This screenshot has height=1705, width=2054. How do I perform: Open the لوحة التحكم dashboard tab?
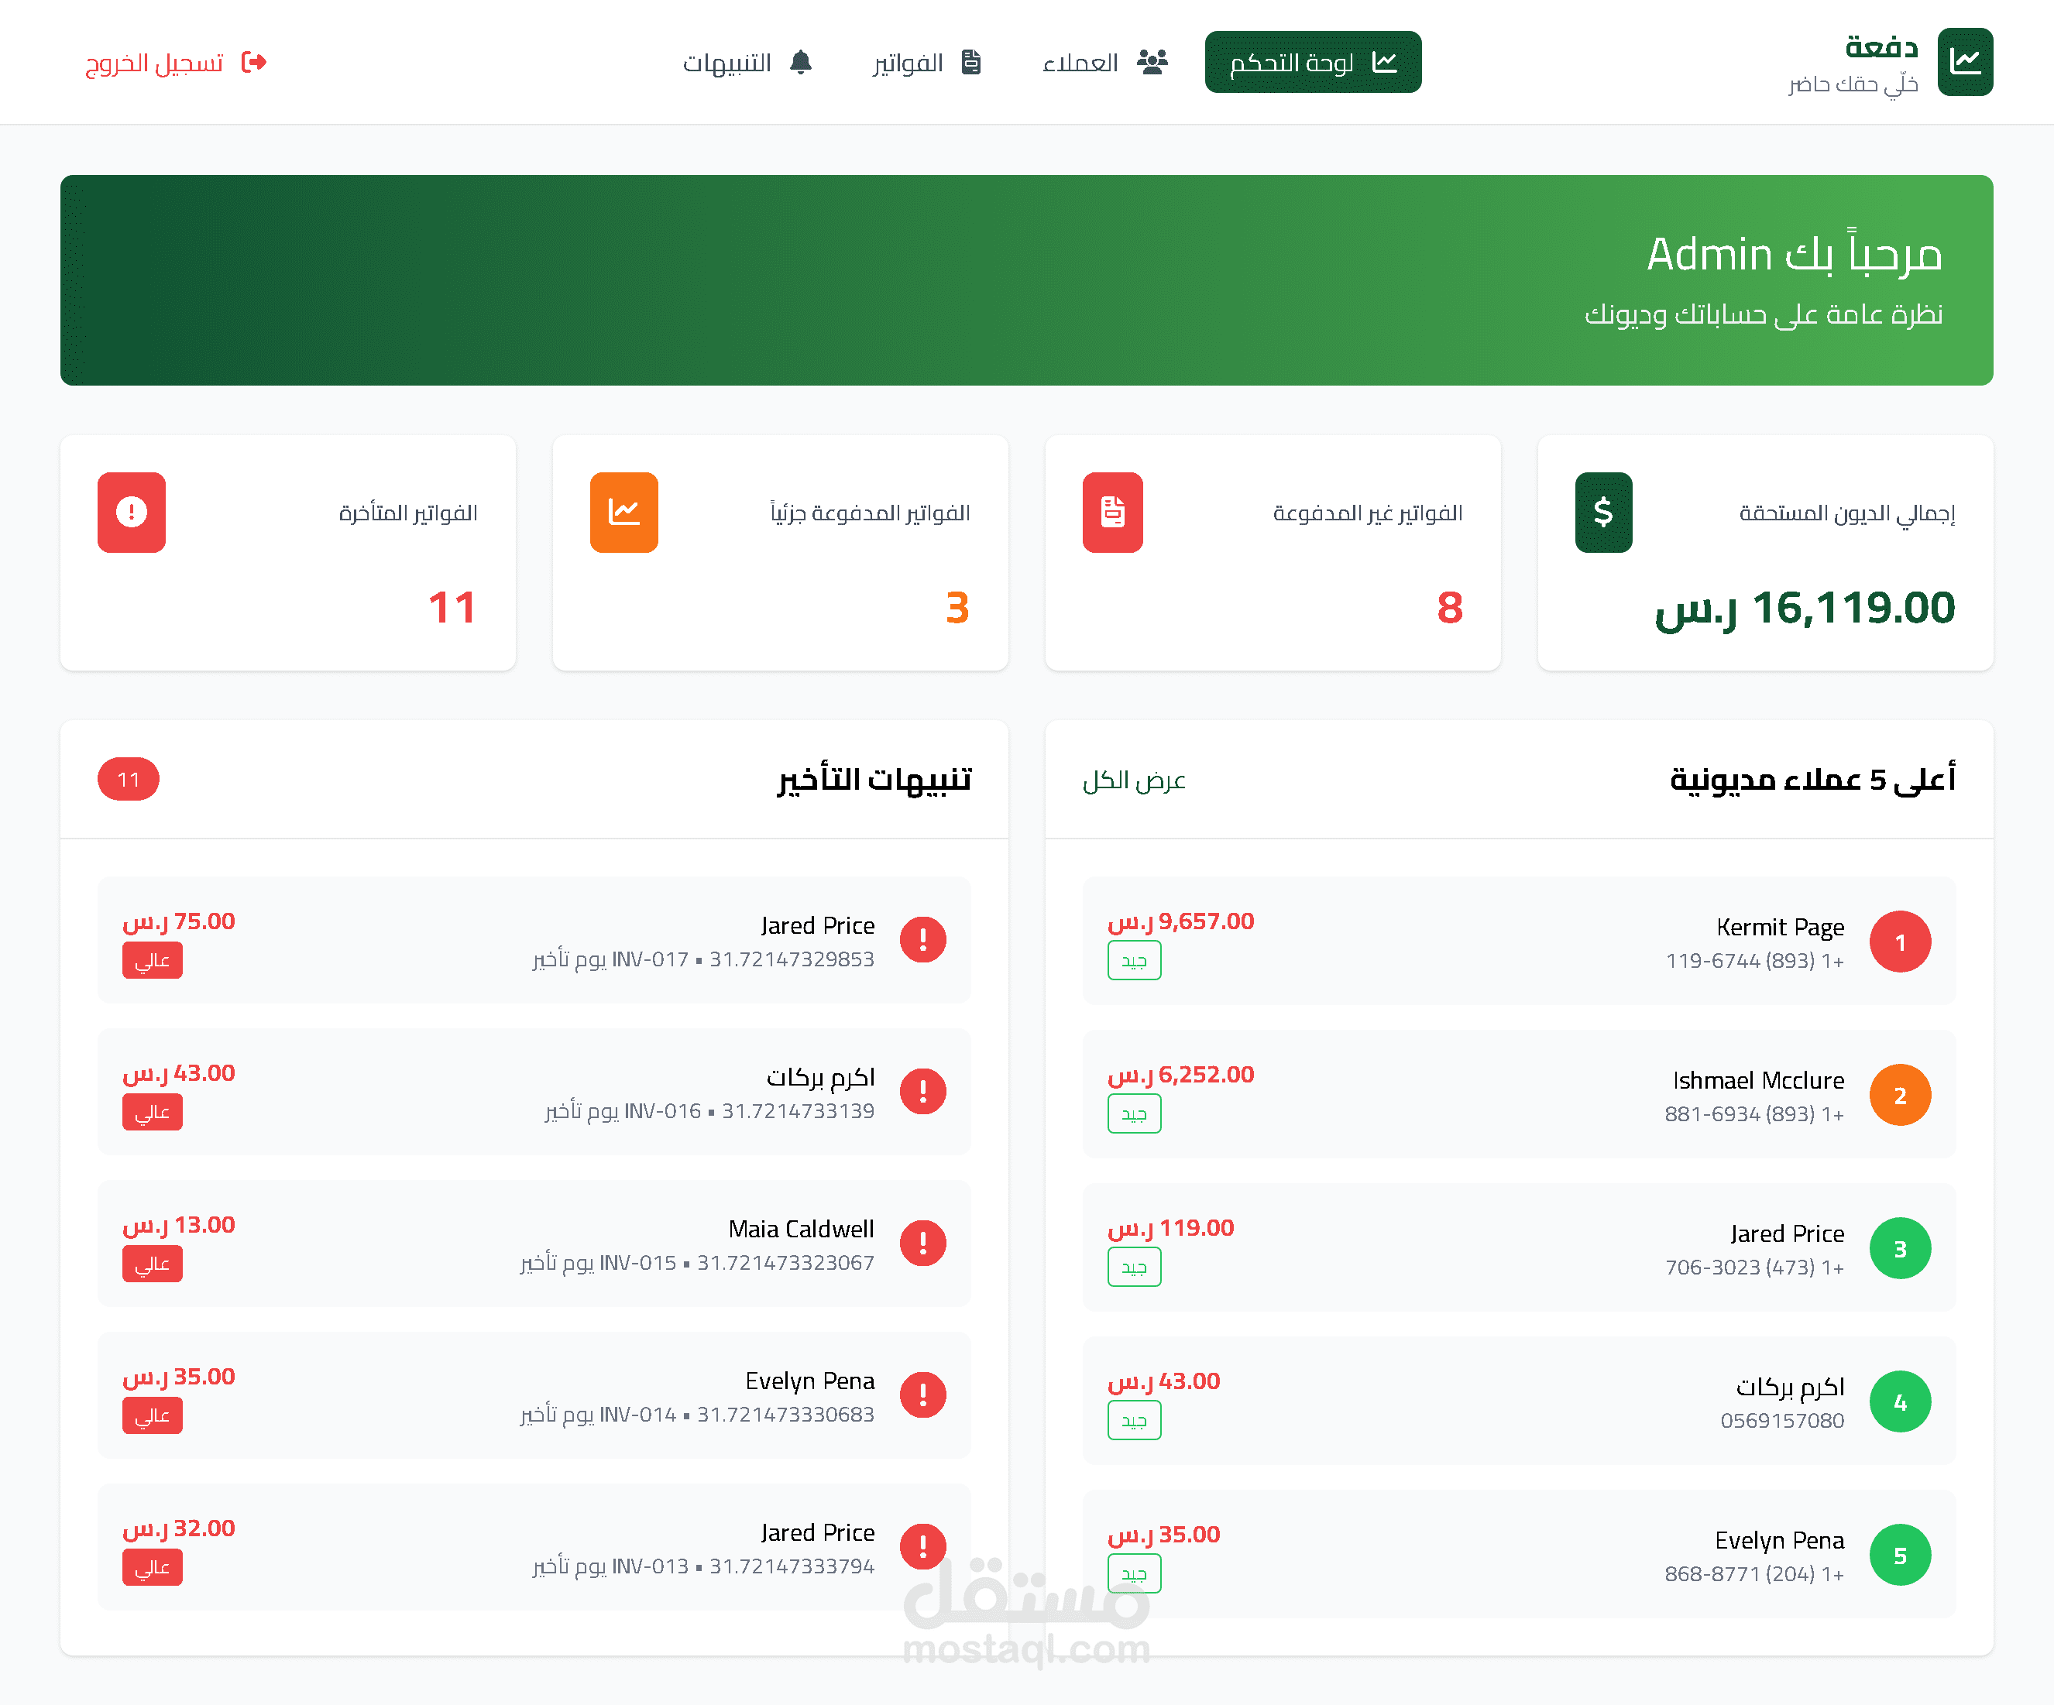(x=1311, y=63)
